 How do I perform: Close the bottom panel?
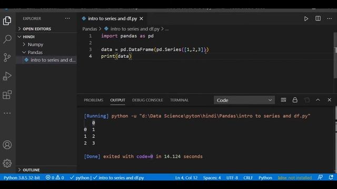pos(329,100)
